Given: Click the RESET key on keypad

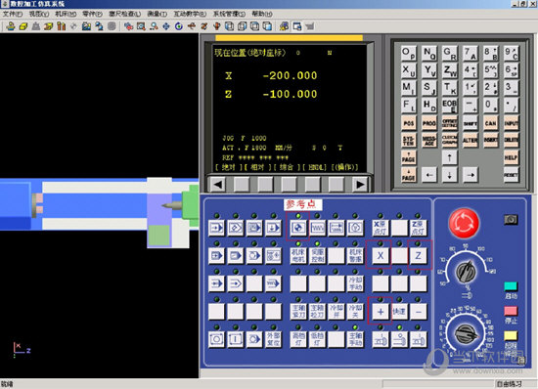Looking at the screenshot, I should tap(511, 175).
